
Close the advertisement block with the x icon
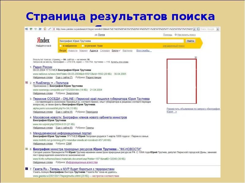(196, 57)
